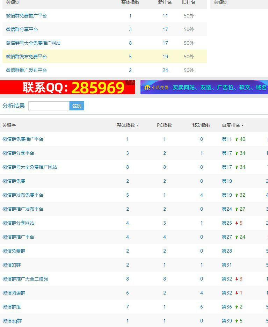Click mobile index 6 in 微信群组 row
Screen dimensions: 268x327
[202, 307]
